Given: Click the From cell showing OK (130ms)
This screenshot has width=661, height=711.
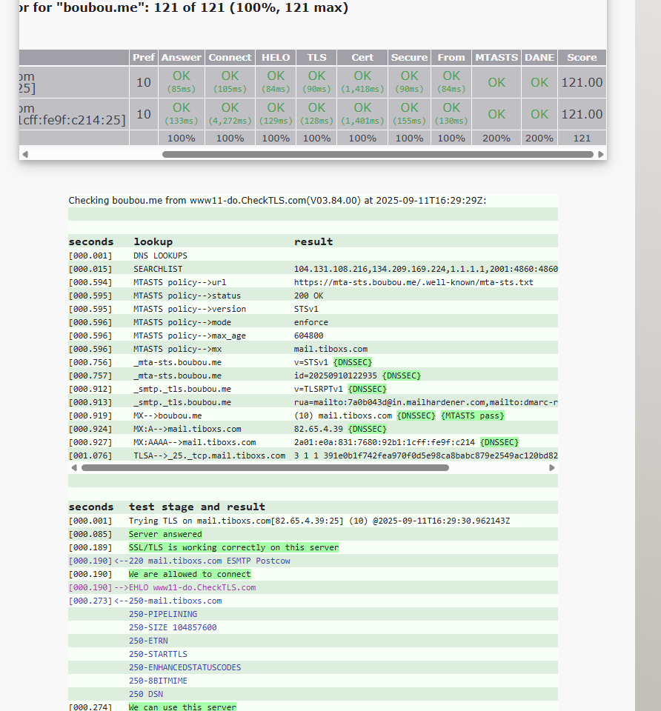Looking at the screenshot, I should click(x=451, y=114).
